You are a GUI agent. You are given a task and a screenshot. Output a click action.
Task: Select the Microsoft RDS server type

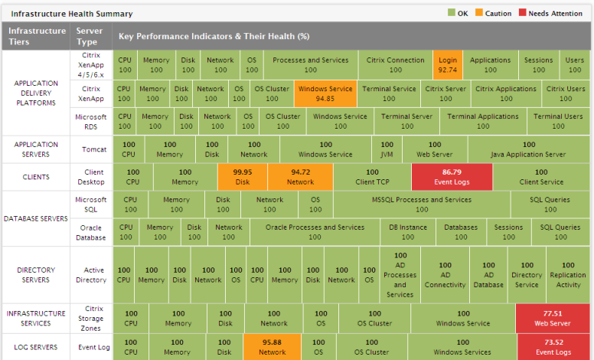(x=91, y=122)
